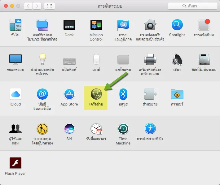Focus the ค้นหา search field
This screenshot has width=220, height=185.
click(192, 6)
